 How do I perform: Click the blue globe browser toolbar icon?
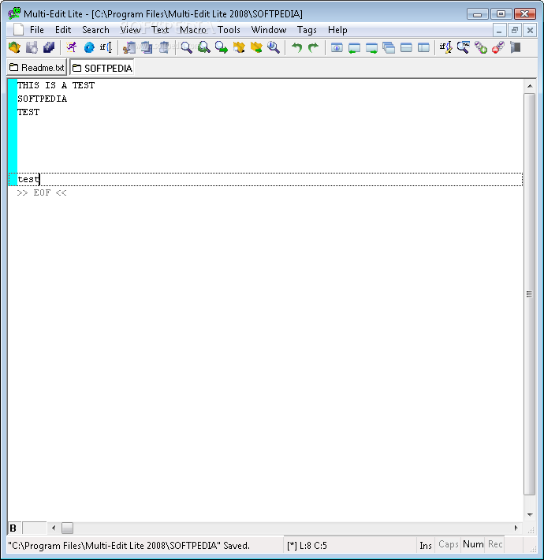89,47
